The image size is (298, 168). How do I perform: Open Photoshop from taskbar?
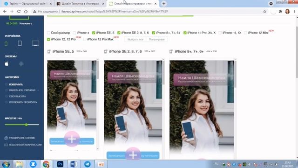point(60,164)
